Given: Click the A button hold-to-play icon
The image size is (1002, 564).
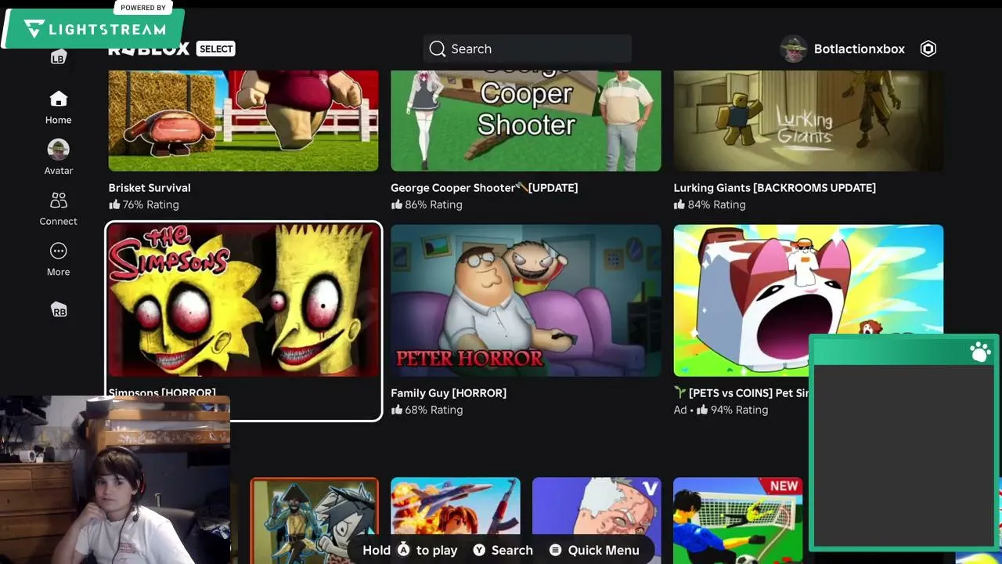Looking at the screenshot, I should pos(403,549).
